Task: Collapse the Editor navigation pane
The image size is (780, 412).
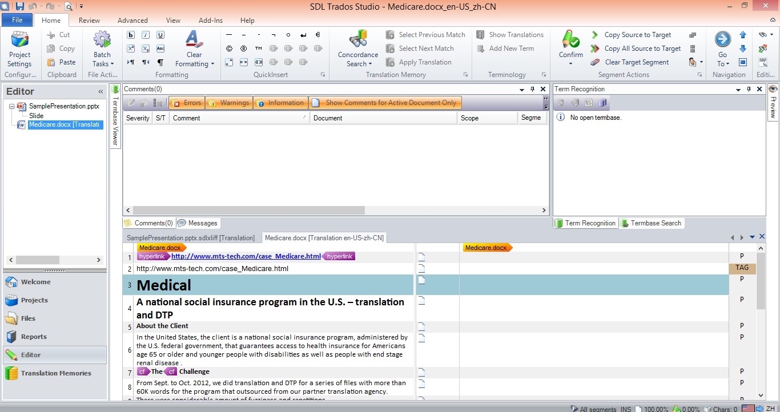Action: [100, 91]
